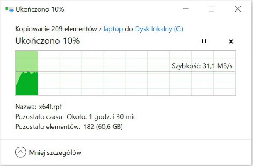Click the copy dialog icon in title bar
The width and height of the screenshot is (253, 166).
pos(10,9)
